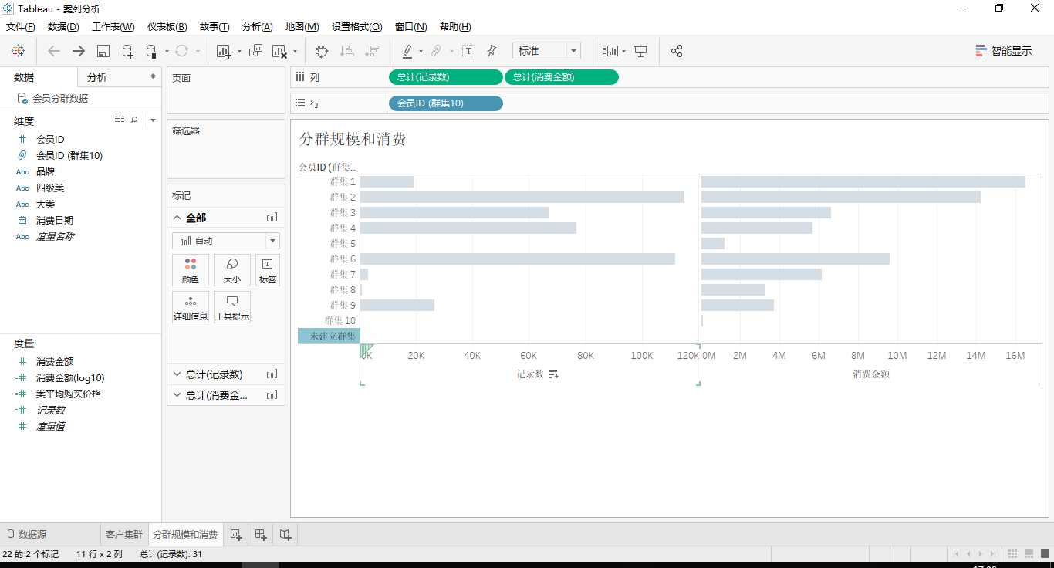Click the group members paperclip icon
1054x568 pixels.
coord(436,51)
